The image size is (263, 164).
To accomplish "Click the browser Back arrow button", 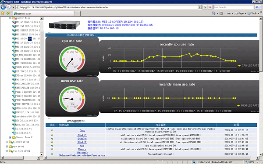I will point(3,7).
